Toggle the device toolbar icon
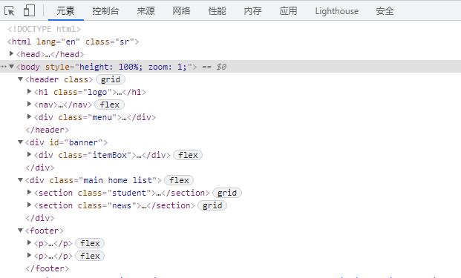 (x=29, y=10)
